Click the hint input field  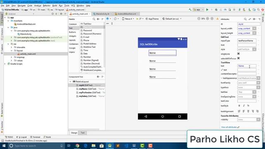(x=247, y=45)
